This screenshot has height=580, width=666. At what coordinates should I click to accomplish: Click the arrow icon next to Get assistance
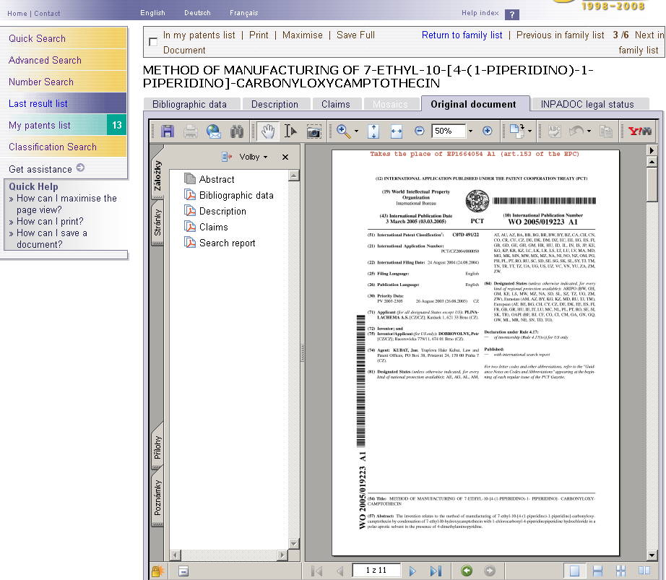(x=80, y=168)
